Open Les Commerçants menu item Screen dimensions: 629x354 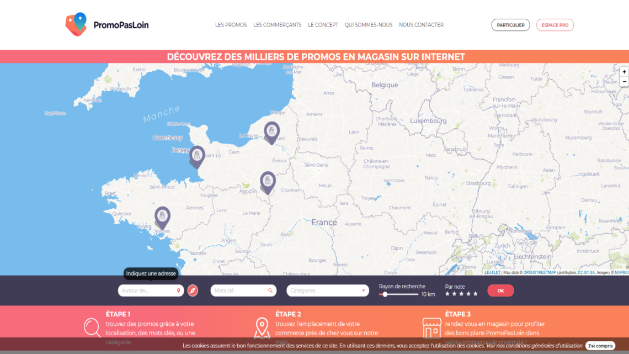point(277,25)
